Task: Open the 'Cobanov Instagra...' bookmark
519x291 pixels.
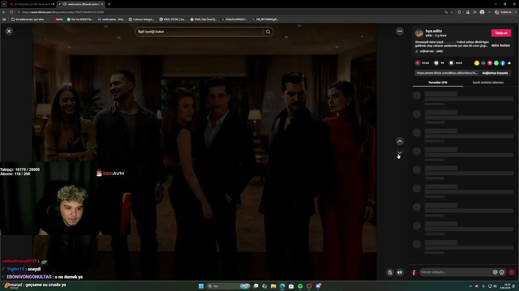Action: pyautogui.click(x=142, y=19)
